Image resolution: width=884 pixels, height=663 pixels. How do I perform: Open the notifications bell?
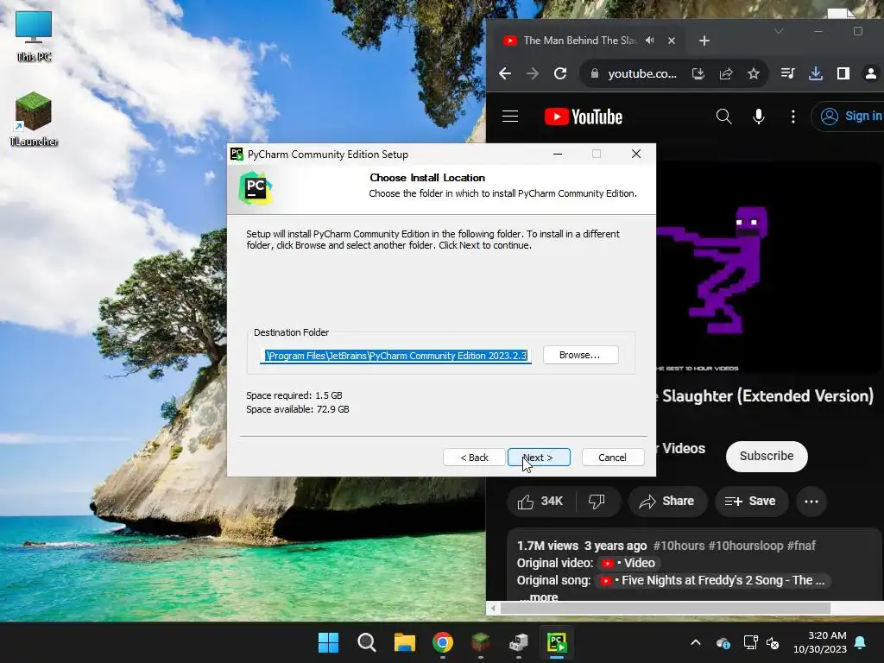(861, 642)
